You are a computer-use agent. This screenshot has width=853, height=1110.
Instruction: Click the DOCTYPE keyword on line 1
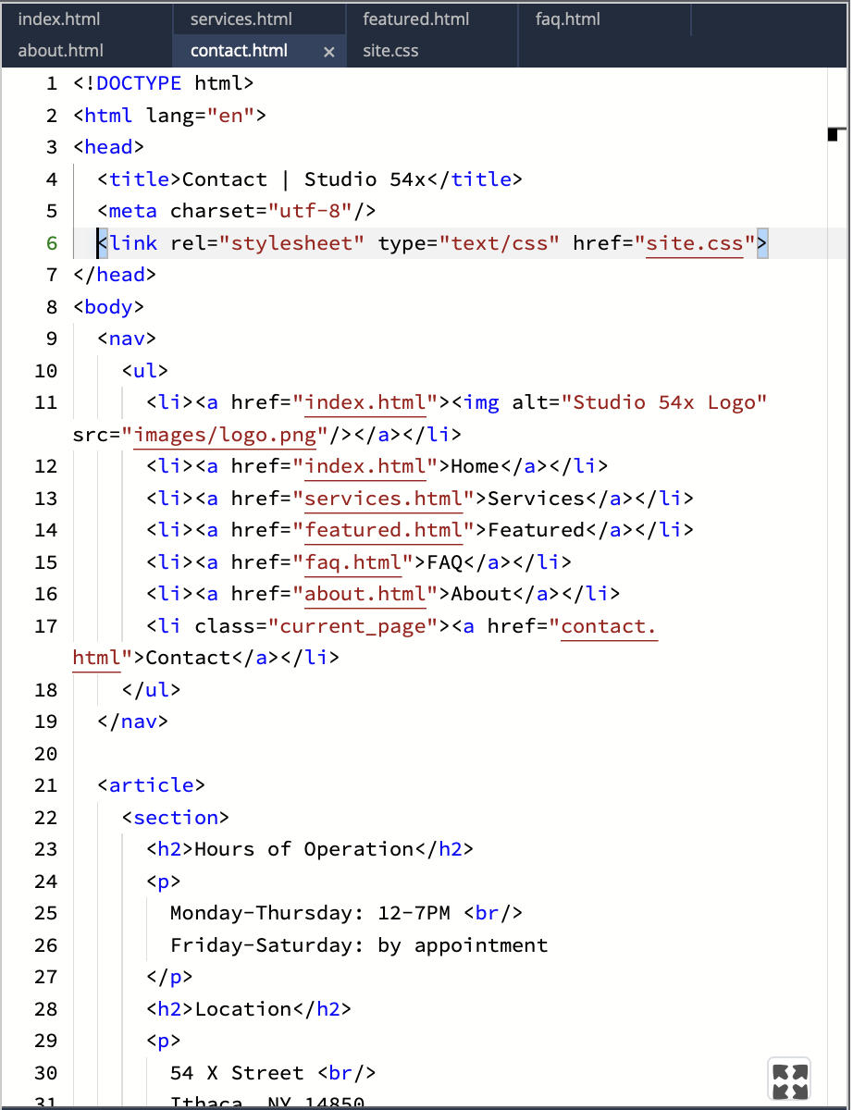[x=139, y=83]
